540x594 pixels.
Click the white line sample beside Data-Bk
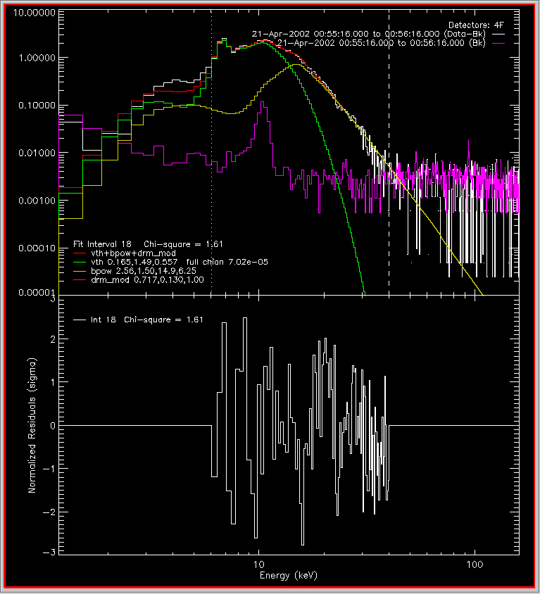[498, 33]
